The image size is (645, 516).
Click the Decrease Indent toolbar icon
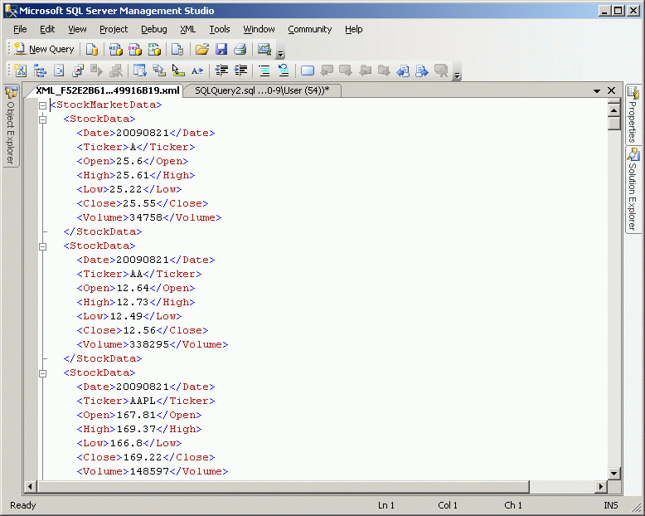[222, 71]
